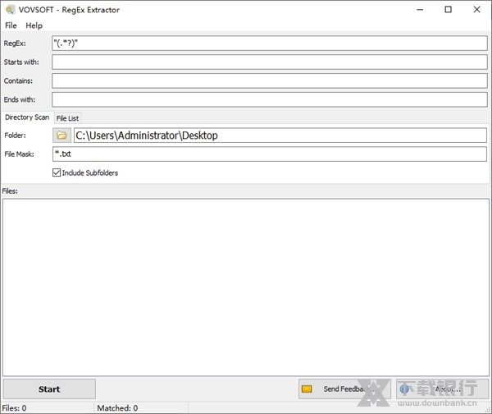Open the About dialog button
492x414 pixels.
point(443,389)
